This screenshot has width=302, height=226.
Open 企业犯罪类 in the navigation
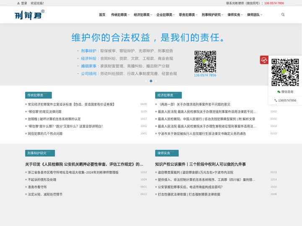point(164,15)
